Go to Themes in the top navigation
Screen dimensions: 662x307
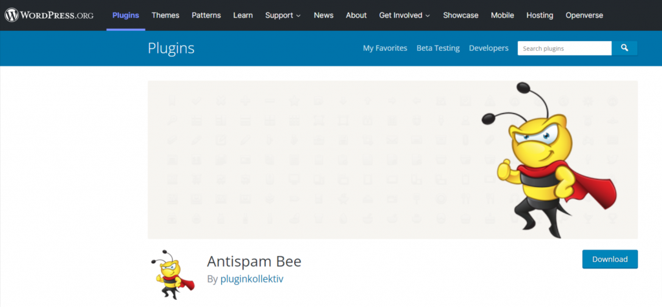tap(165, 15)
